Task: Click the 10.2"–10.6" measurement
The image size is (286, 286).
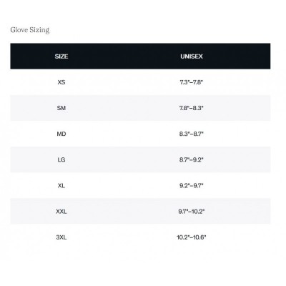Action: tap(192, 237)
